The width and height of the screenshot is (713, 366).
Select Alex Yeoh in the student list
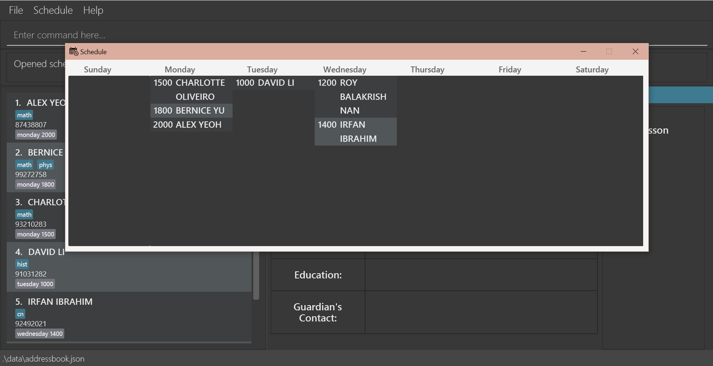coord(36,117)
